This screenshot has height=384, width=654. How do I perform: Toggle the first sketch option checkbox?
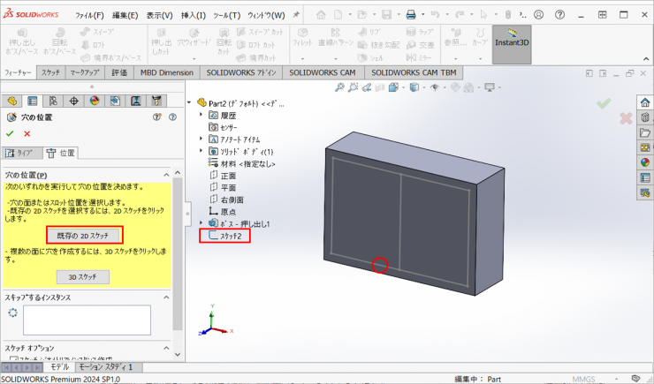[x=11, y=359]
